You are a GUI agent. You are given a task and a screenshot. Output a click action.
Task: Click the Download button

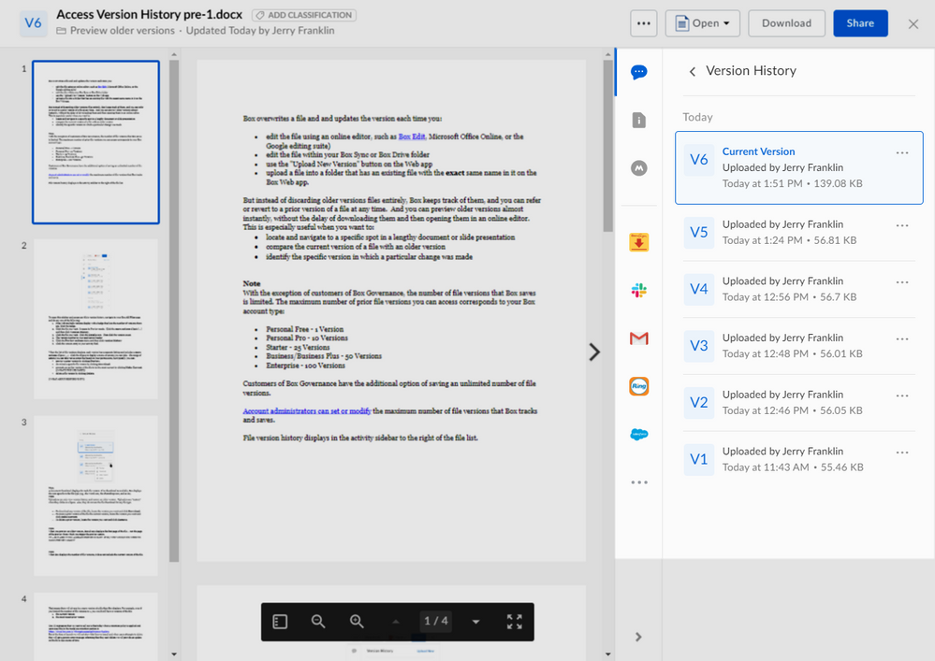[x=786, y=23]
